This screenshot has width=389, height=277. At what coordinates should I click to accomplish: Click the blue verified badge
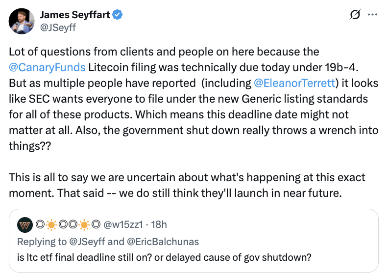click(117, 15)
